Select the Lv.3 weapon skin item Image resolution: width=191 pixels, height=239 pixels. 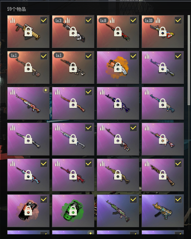(73, 32)
